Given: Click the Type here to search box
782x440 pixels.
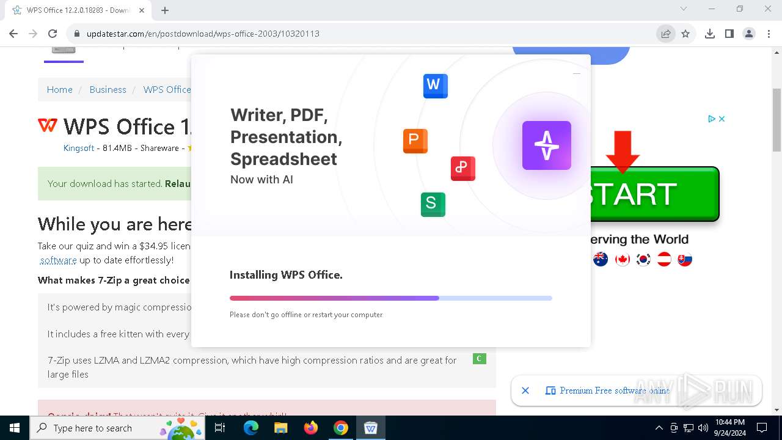Looking at the screenshot, I should 117,428.
